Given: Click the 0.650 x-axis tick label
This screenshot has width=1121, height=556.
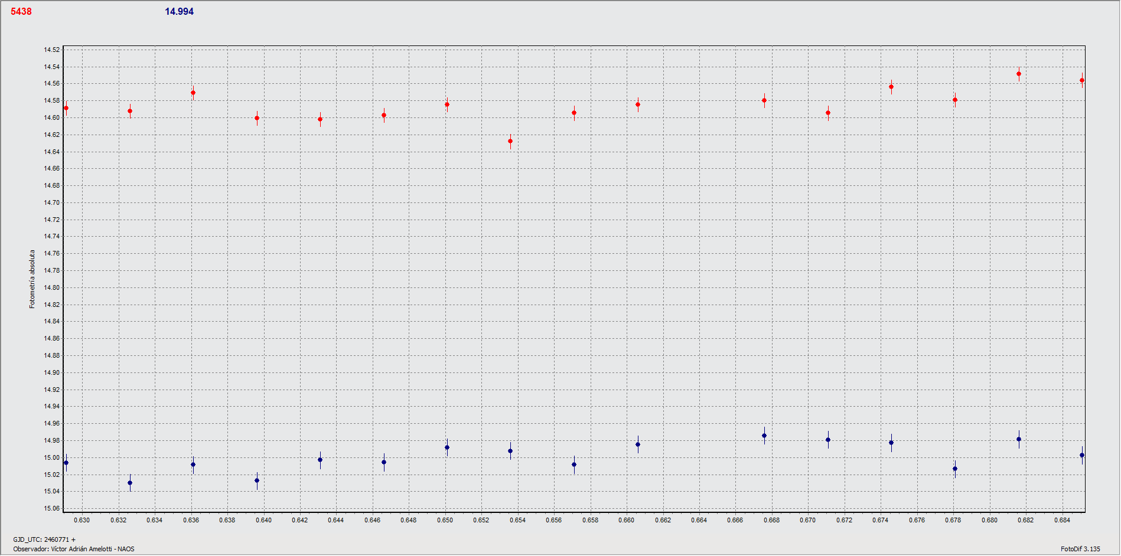Looking at the screenshot, I should click(x=445, y=520).
